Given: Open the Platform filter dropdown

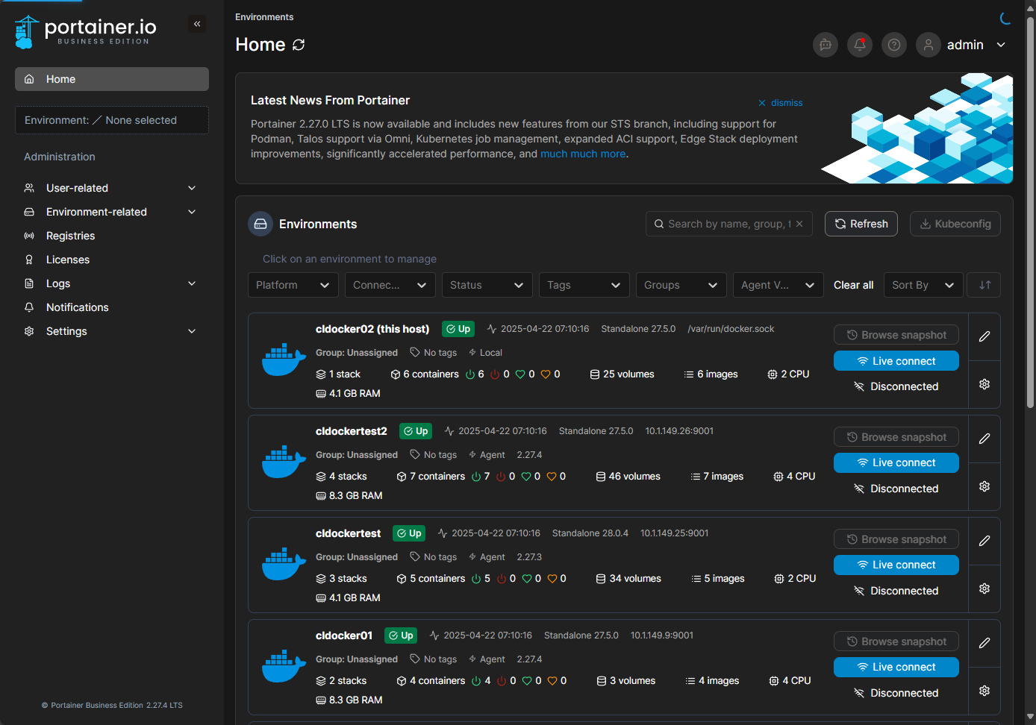Looking at the screenshot, I should (293, 285).
